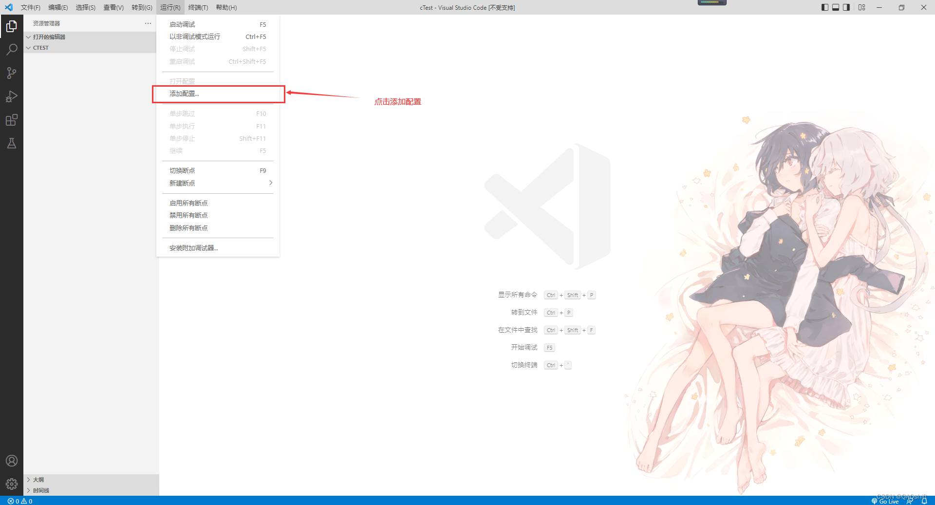Screen dimensions: 935x505
Task: Open the Search view icon
Action: (x=12, y=50)
